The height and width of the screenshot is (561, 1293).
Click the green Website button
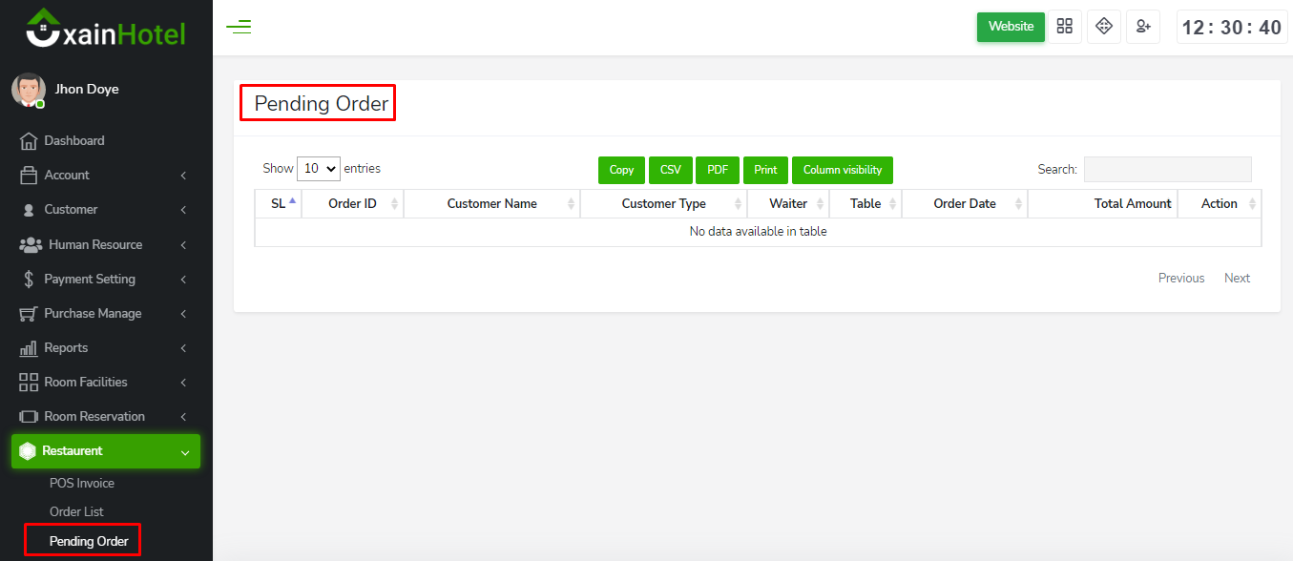[x=1011, y=27]
